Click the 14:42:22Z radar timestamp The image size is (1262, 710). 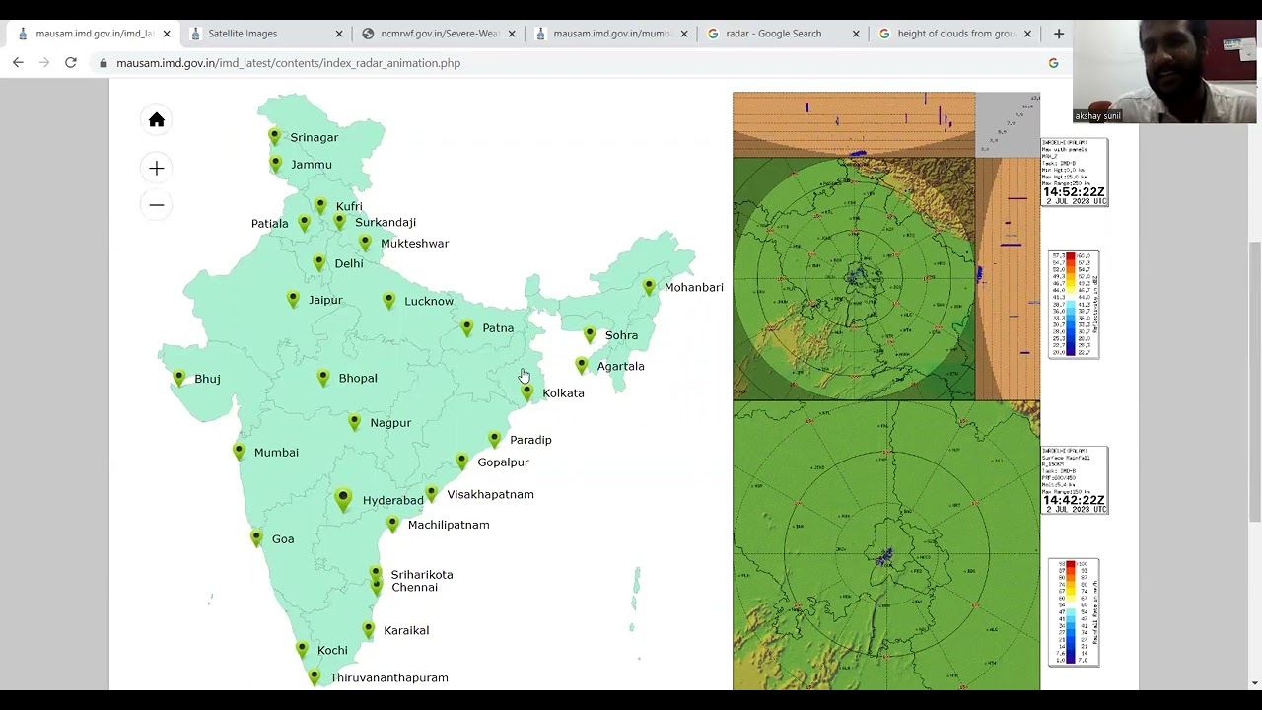(1074, 500)
